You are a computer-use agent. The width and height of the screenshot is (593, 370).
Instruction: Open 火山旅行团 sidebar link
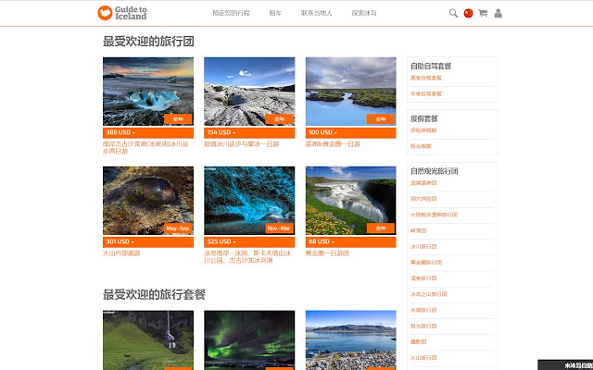pos(423,358)
